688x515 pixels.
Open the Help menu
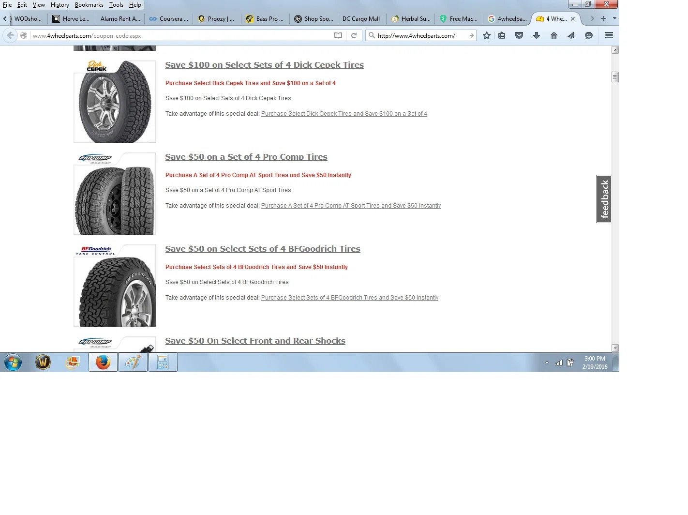(135, 5)
